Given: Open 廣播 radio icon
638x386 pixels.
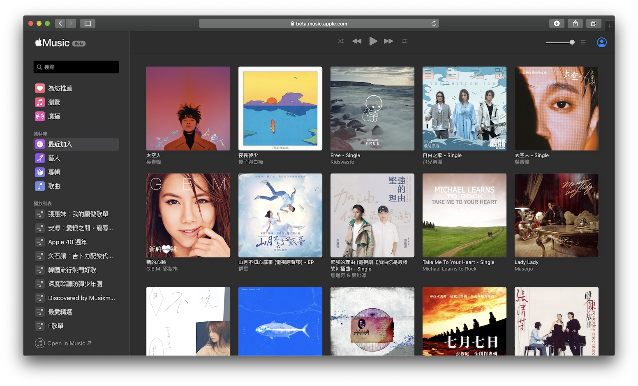Looking at the screenshot, I should click(40, 116).
